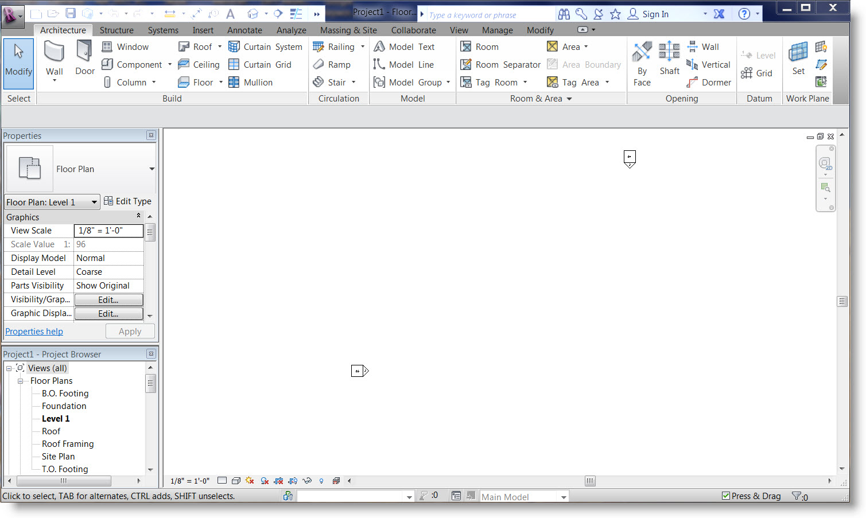This screenshot has height=518, width=866.
Task: Expand the Roof tool dropdown arrow
Action: [220, 47]
